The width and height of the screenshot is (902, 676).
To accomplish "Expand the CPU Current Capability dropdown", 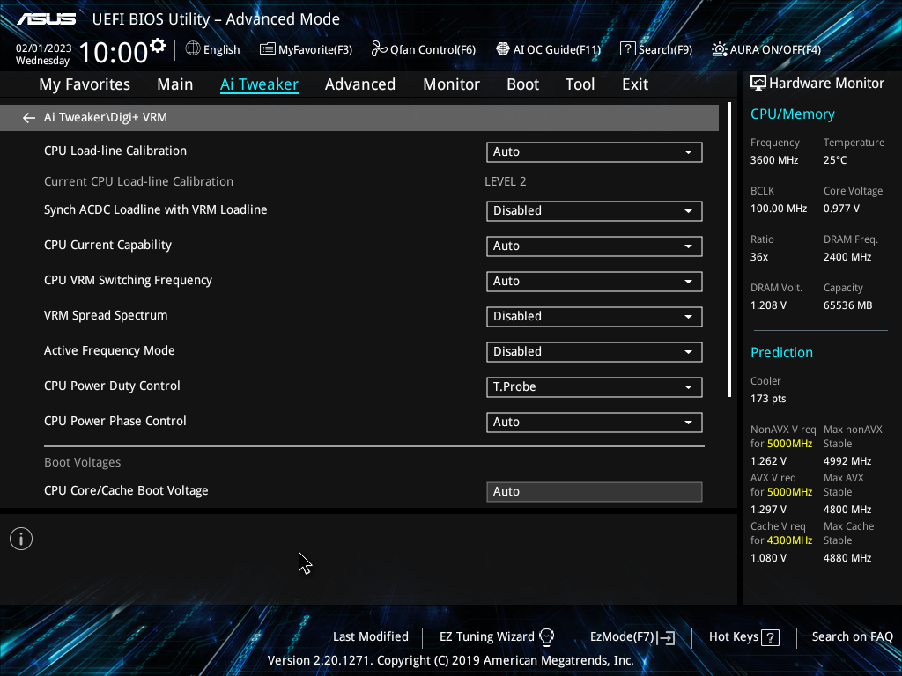I will [x=595, y=246].
